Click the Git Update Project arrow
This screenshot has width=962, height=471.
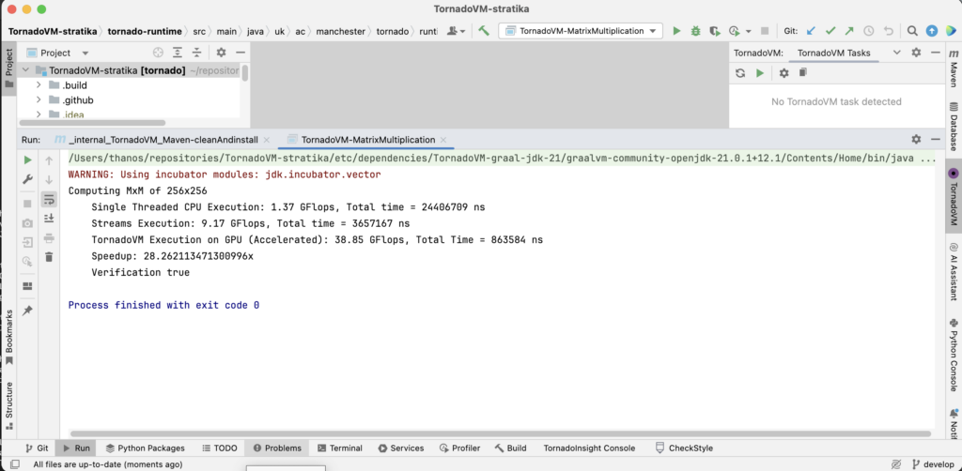click(811, 31)
